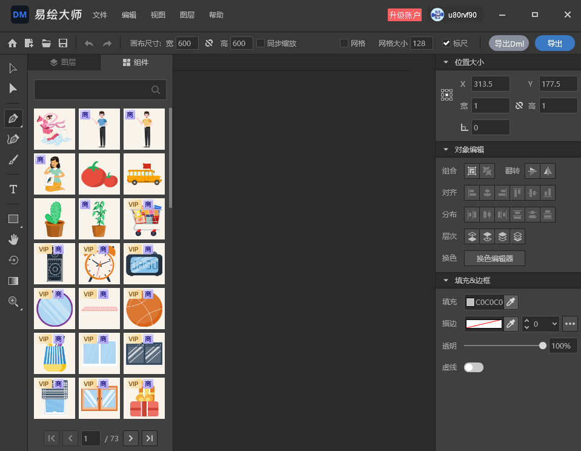Bring object to front layer icon
Screen dimensions: 581x451
[x=472, y=236]
